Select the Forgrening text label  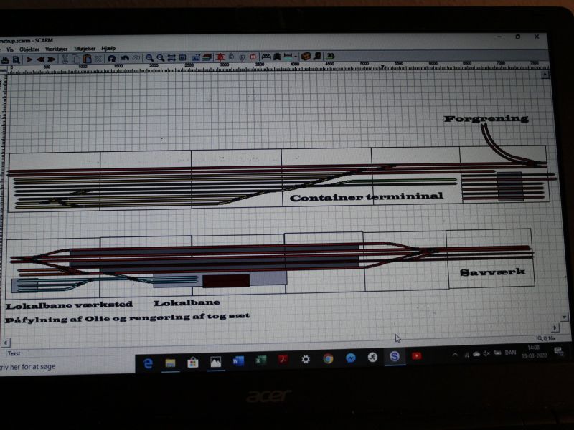(x=486, y=118)
